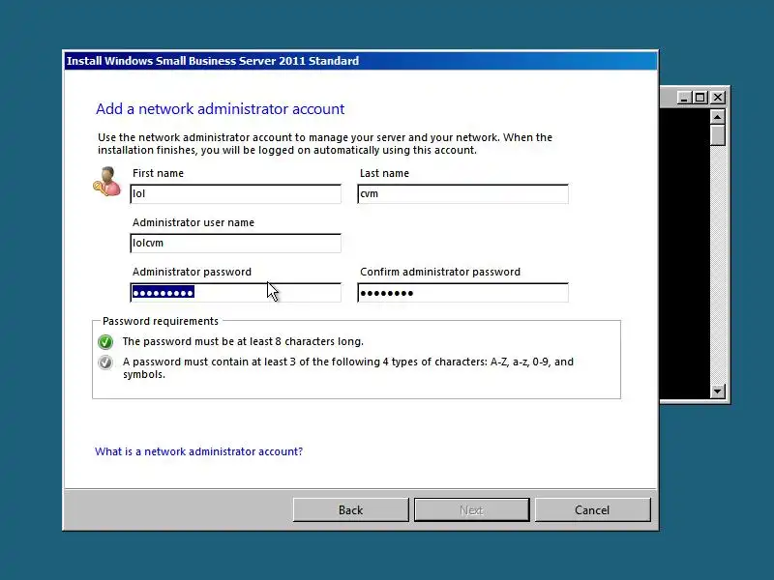Click the console window scrollbar thumb

point(717,134)
